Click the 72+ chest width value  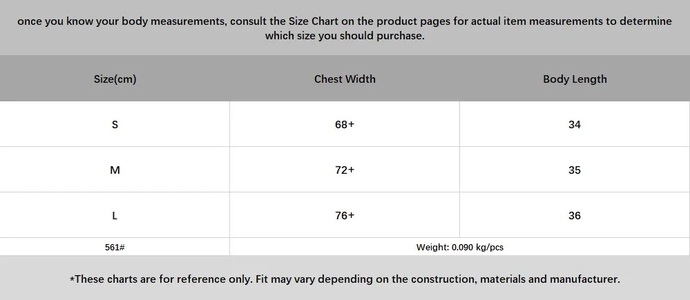click(x=345, y=170)
